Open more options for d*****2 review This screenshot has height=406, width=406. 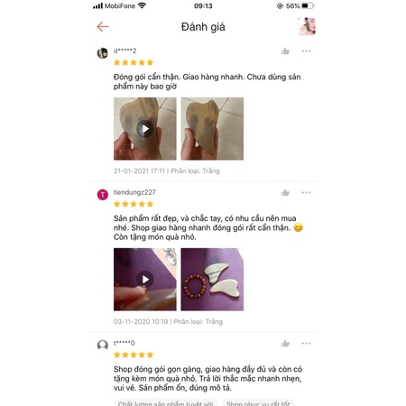tap(306, 51)
